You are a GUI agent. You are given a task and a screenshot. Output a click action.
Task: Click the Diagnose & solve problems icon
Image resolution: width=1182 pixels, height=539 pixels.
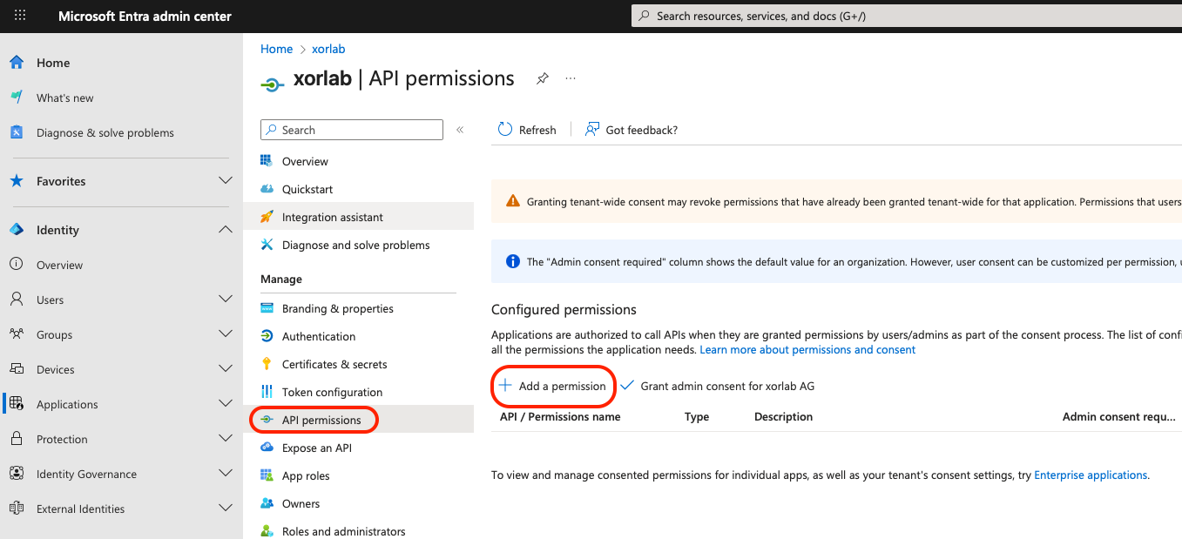click(x=17, y=132)
